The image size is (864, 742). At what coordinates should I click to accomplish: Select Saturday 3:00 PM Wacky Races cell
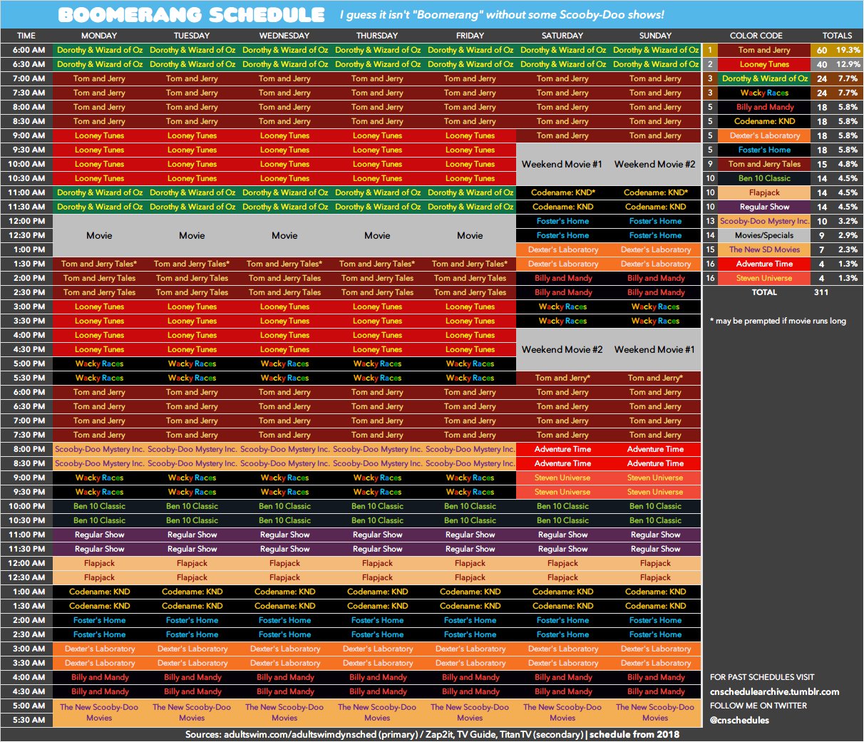pos(562,306)
